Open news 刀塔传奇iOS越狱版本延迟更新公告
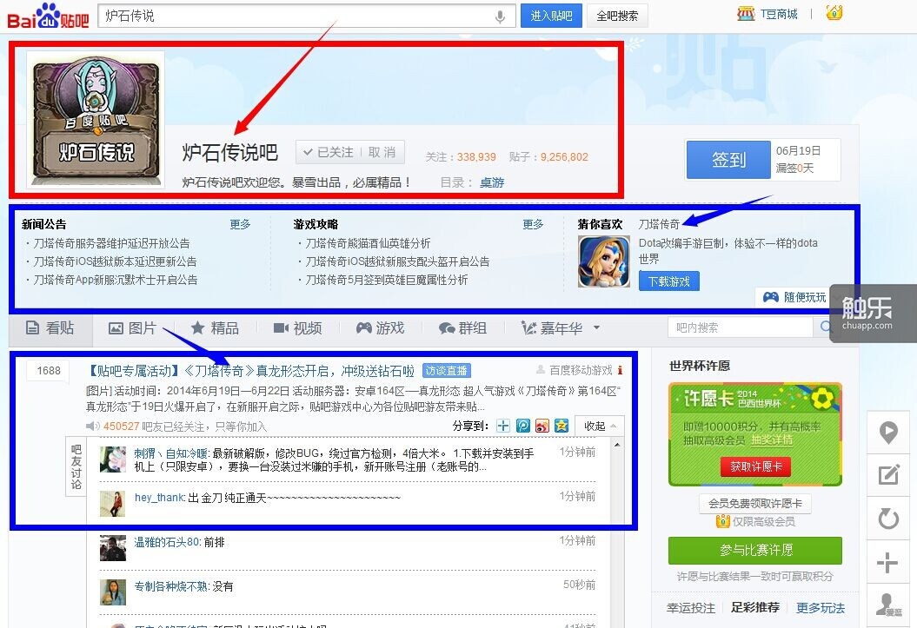 (x=115, y=261)
